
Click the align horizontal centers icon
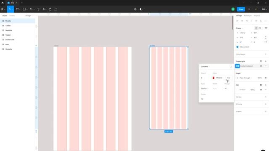tap(242, 21)
